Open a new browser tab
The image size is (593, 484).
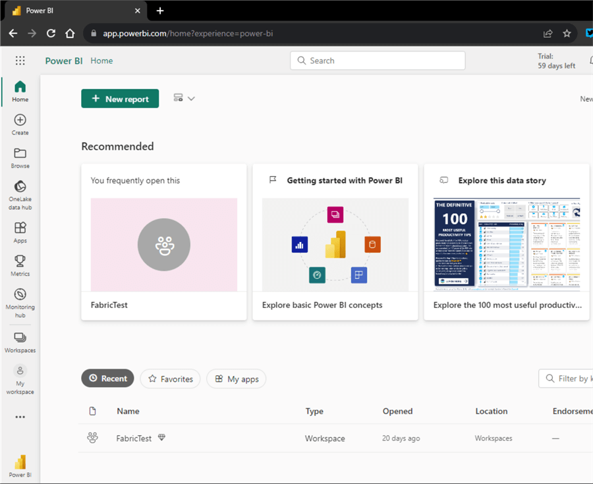tap(160, 11)
